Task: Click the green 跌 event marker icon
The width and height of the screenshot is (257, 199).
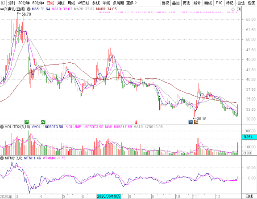Action: tap(27, 122)
